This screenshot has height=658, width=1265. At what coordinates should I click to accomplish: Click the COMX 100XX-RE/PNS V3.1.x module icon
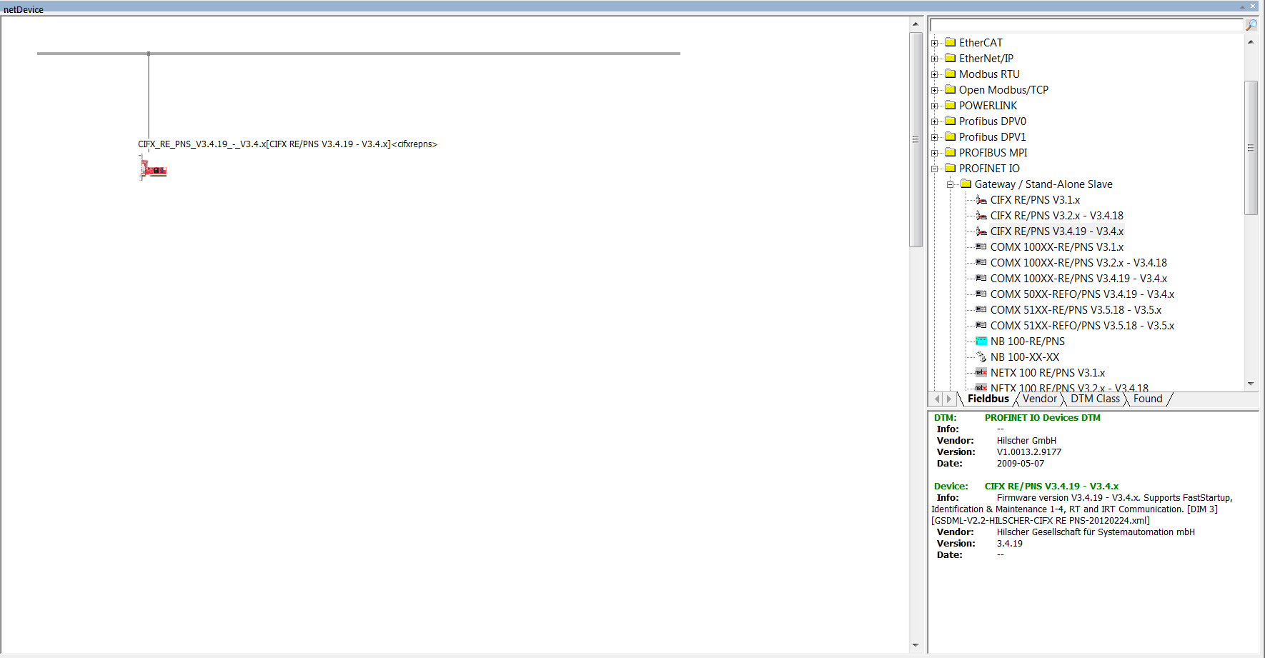(981, 246)
